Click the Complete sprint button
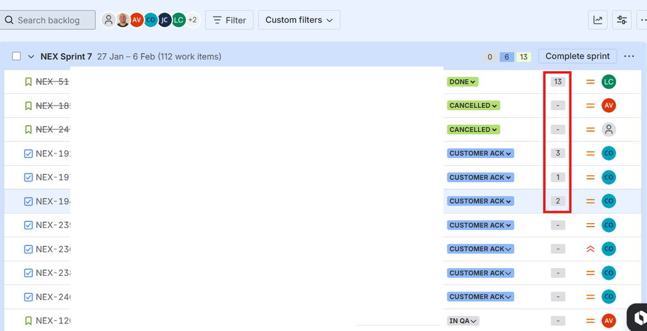 point(577,56)
